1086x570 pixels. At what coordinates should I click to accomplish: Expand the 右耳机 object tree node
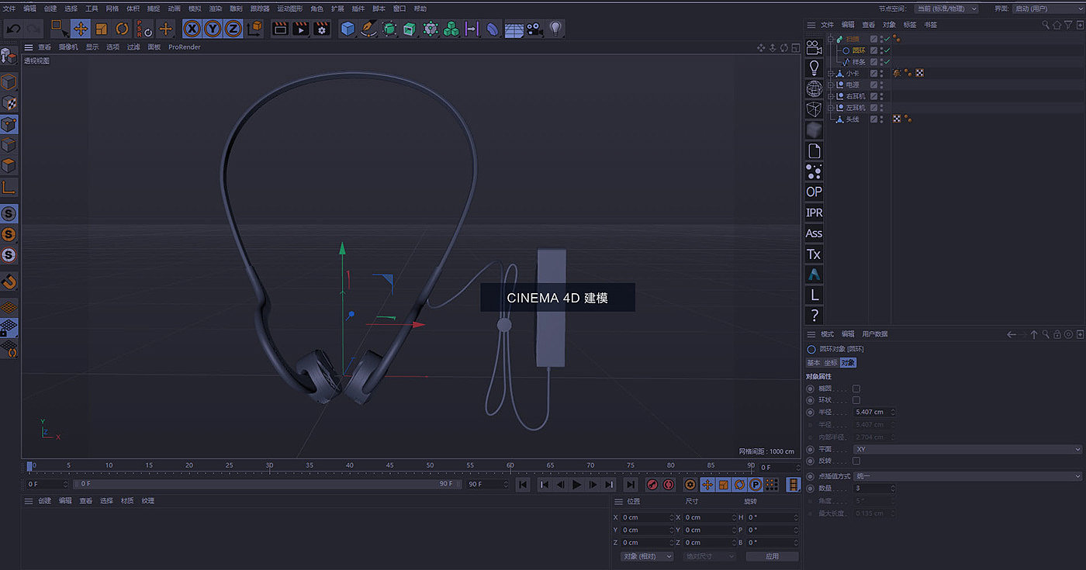(x=831, y=96)
